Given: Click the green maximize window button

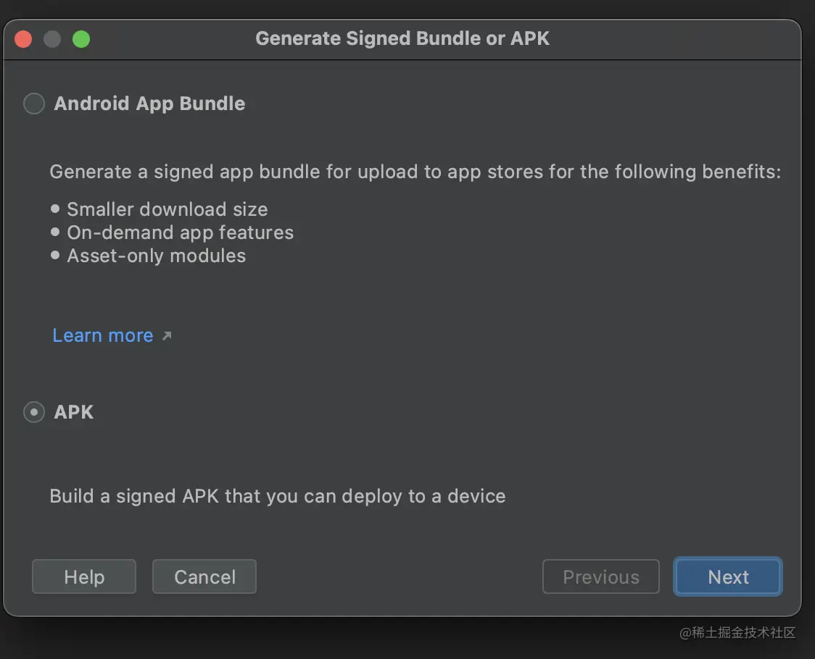Looking at the screenshot, I should tap(81, 39).
